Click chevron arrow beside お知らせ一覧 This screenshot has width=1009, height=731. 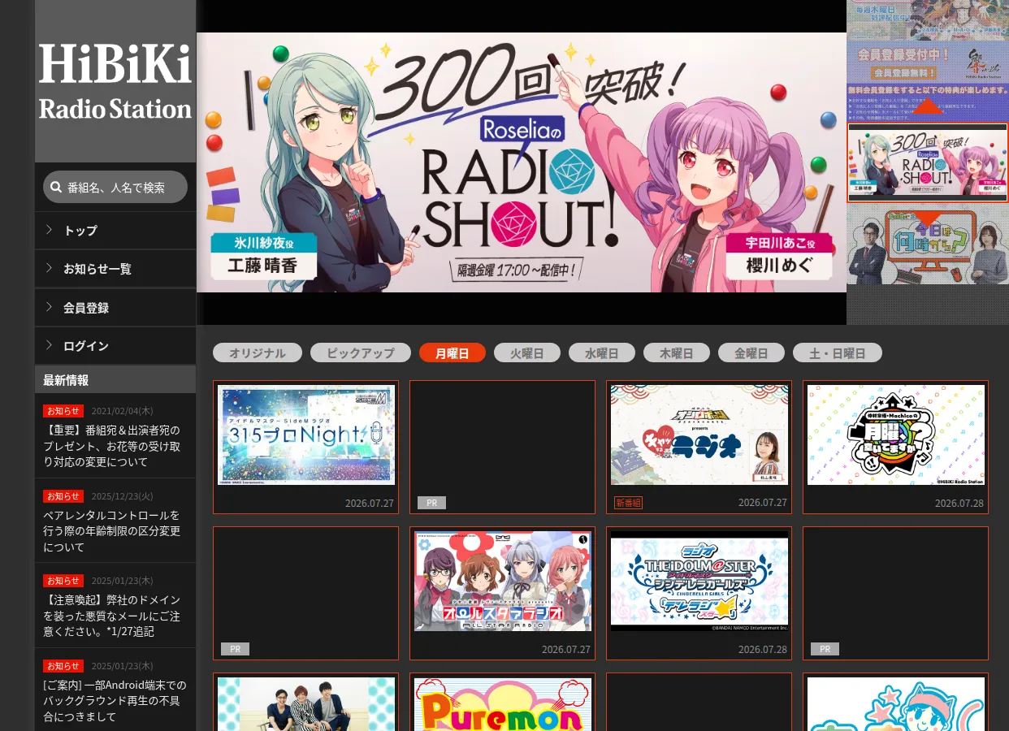click(49, 268)
